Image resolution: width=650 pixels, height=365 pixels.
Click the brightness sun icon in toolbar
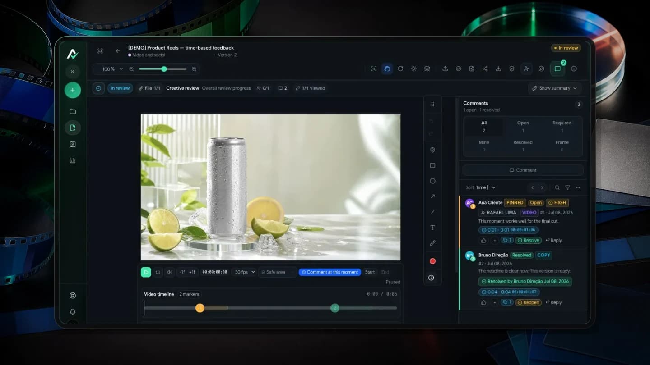(413, 69)
